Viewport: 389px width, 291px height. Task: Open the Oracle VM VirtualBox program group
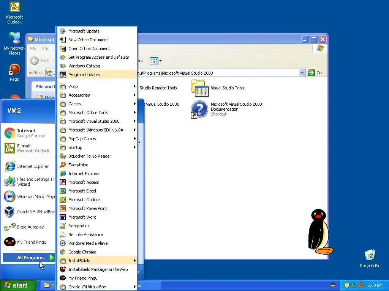click(97, 287)
